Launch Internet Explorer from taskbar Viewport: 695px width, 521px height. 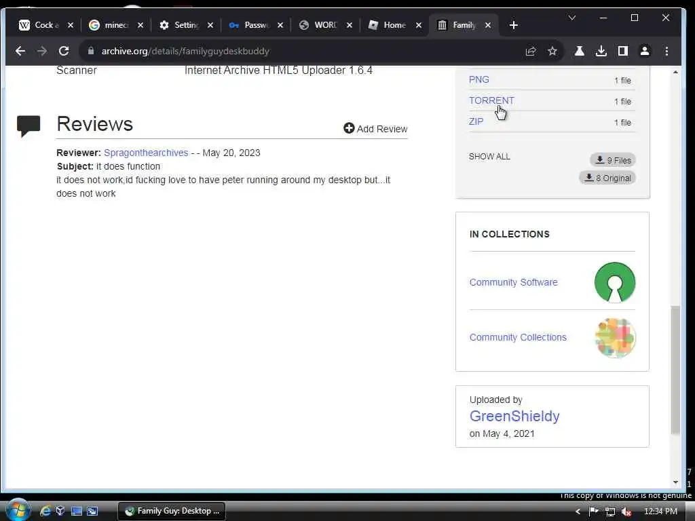point(45,511)
